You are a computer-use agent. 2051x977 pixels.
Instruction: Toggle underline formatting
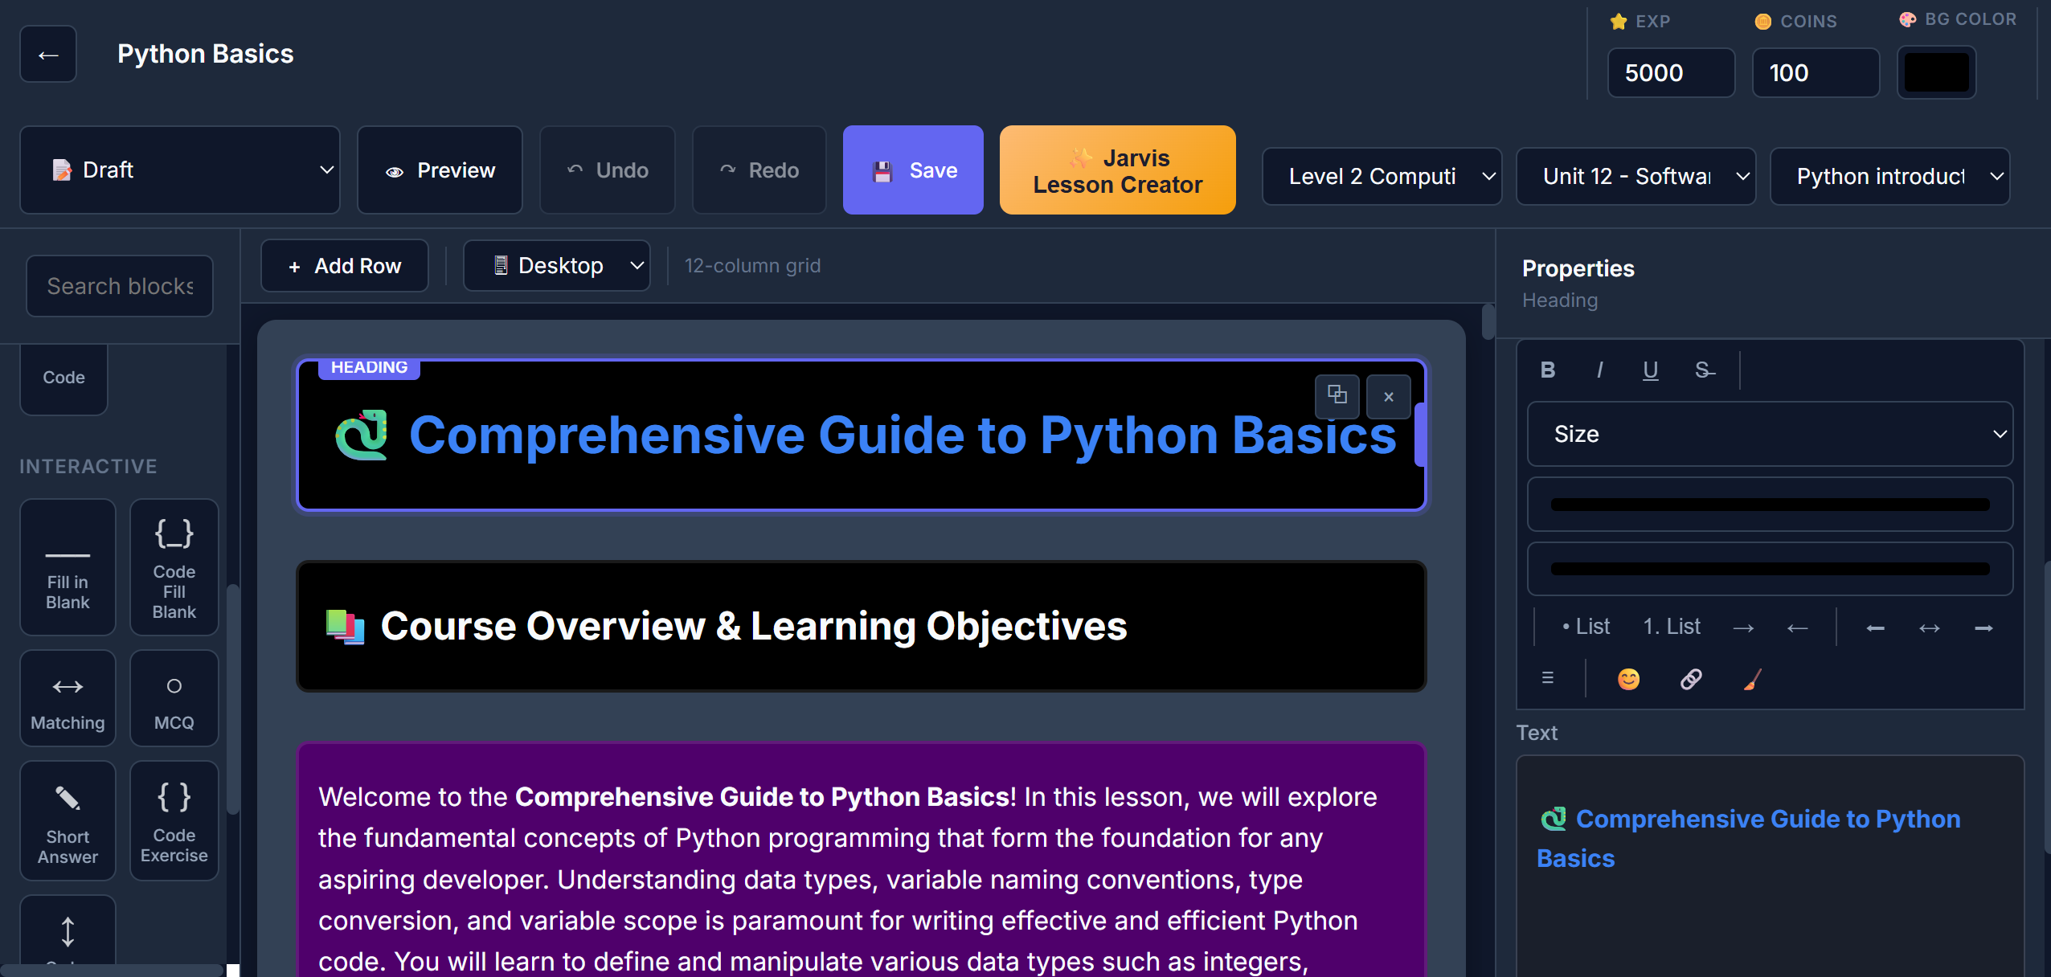(1650, 370)
